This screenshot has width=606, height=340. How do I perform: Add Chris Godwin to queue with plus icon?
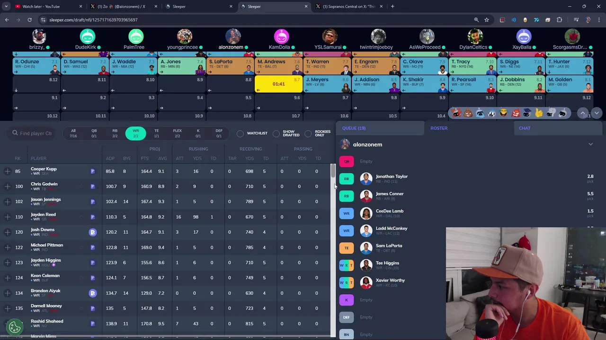pyautogui.click(x=8, y=186)
